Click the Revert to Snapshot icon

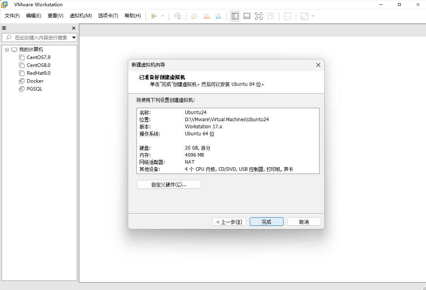click(x=206, y=16)
